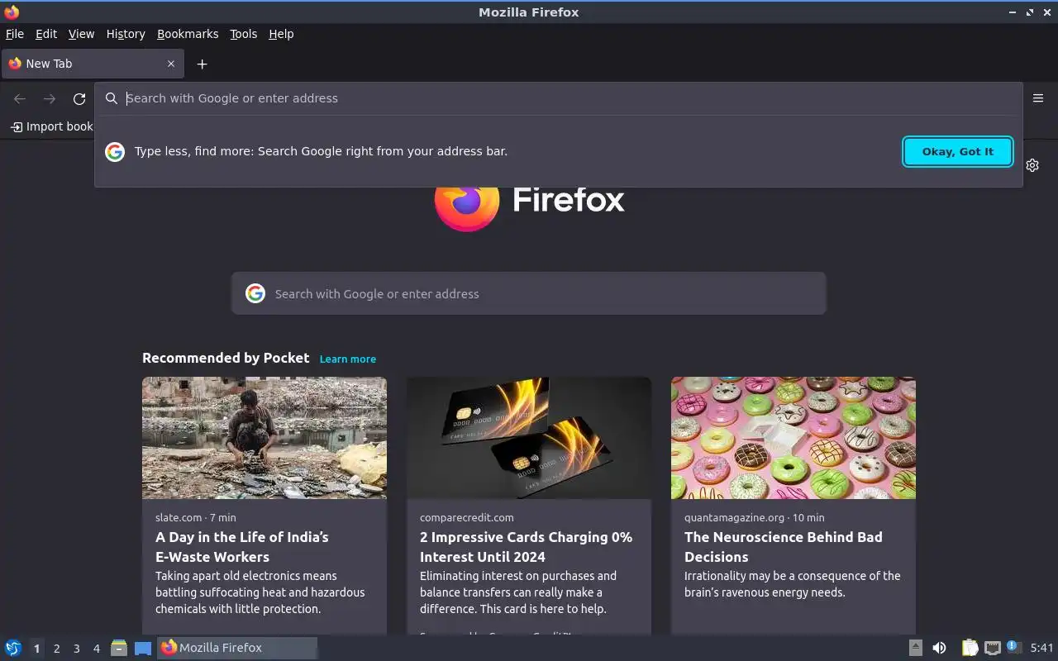Click the show desktop taskbar icon
1058x661 pixels.
click(143, 648)
